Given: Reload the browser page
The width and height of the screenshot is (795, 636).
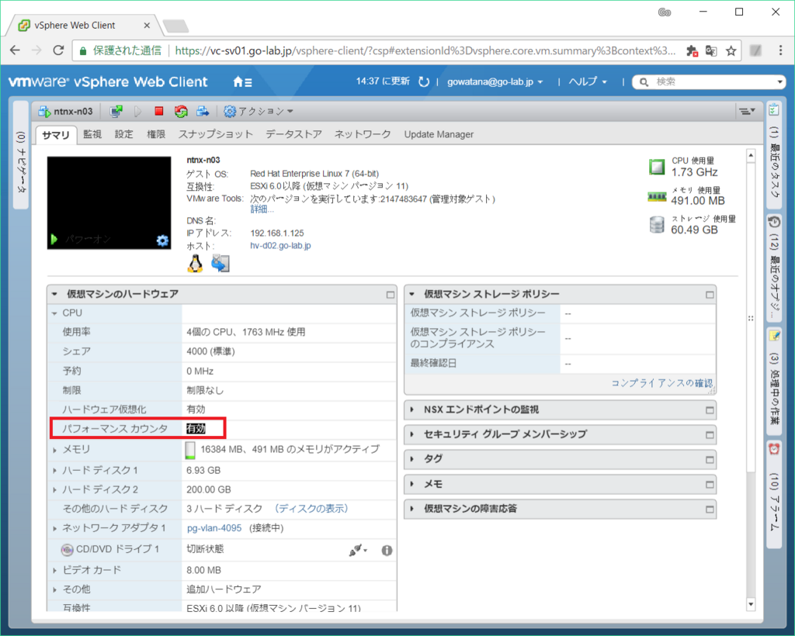Looking at the screenshot, I should coord(58,50).
